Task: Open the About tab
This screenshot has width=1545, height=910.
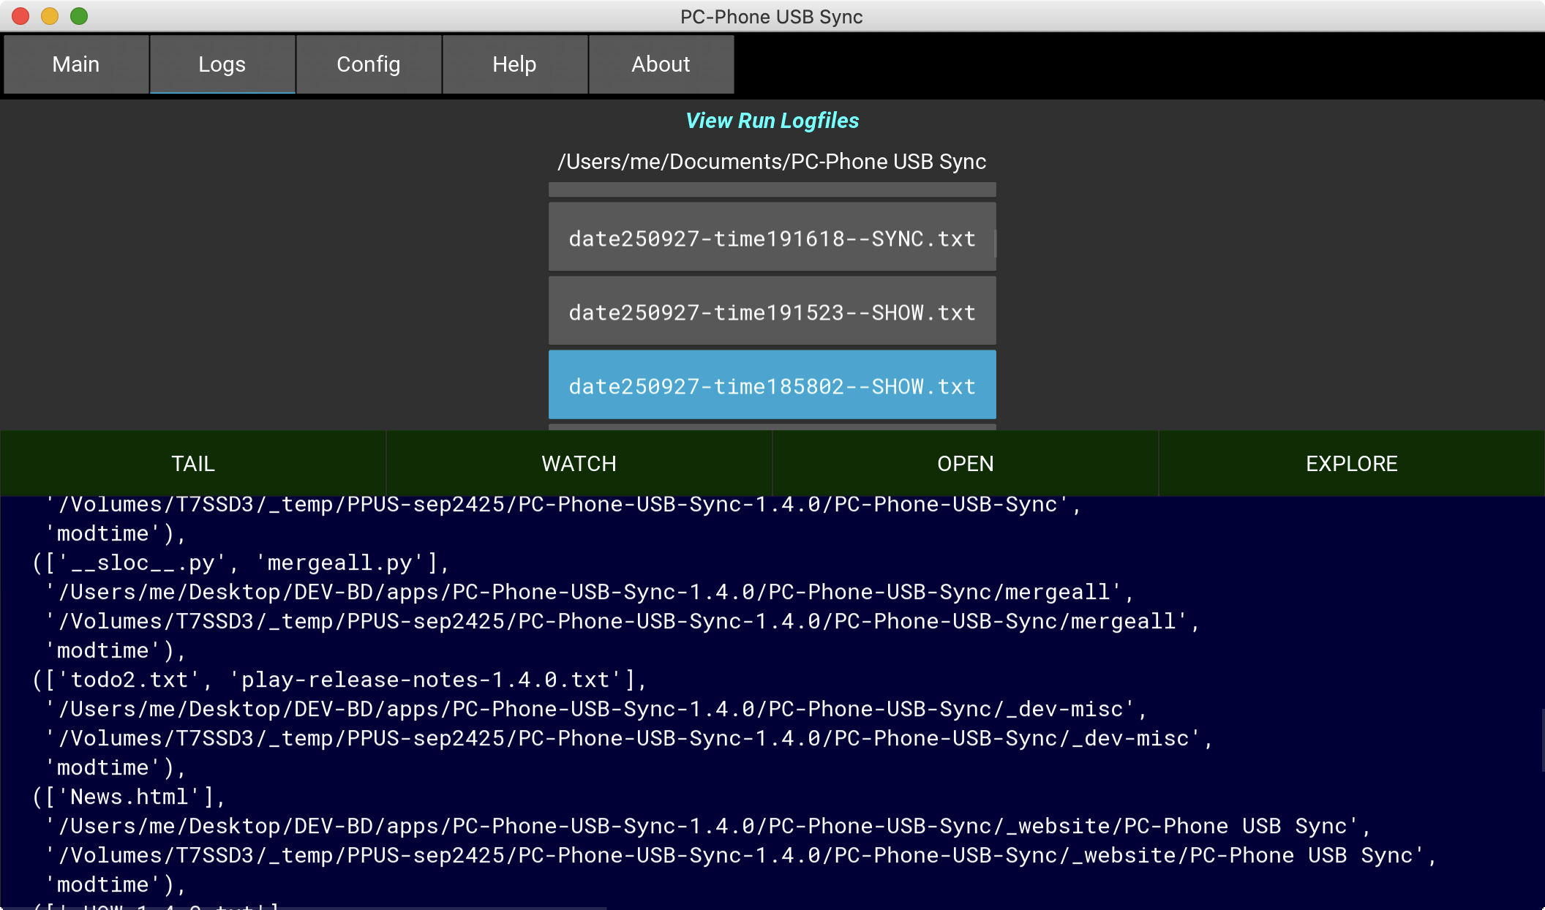Action: pyautogui.click(x=661, y=64)
